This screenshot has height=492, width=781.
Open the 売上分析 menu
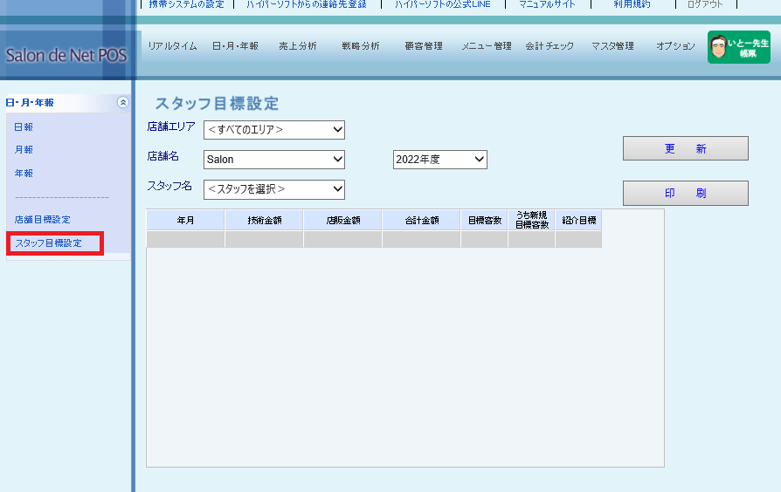click(297, 46)
